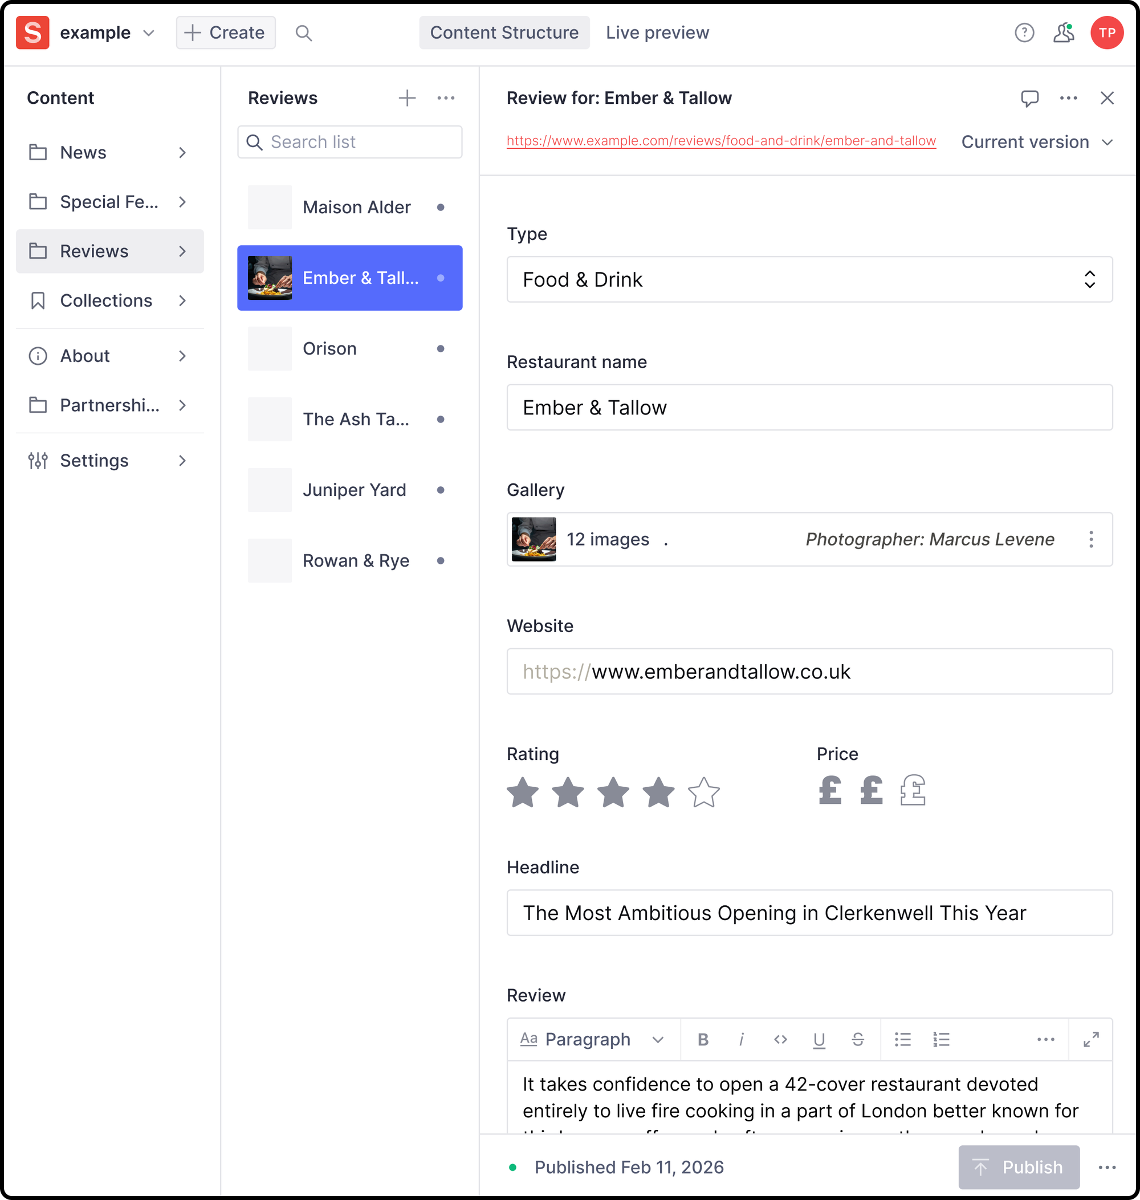Switch to Content Structure tab
The image size is (1140, 1200).
click(x=504, y=33)
